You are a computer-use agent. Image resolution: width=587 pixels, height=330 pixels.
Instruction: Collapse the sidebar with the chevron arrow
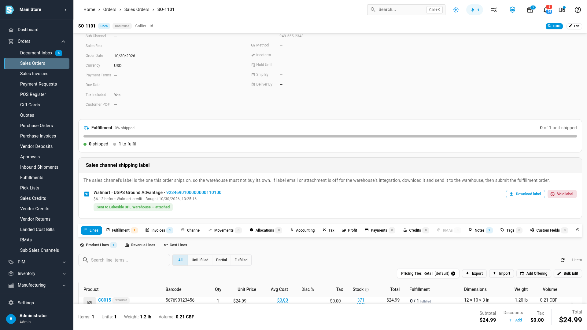66,10
